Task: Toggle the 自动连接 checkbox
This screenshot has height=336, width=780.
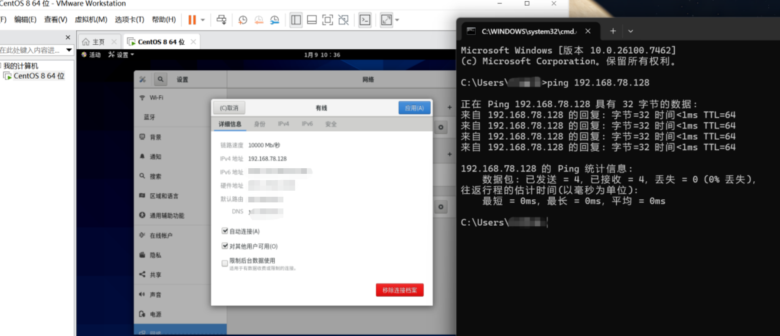Action: coord(225,231)
